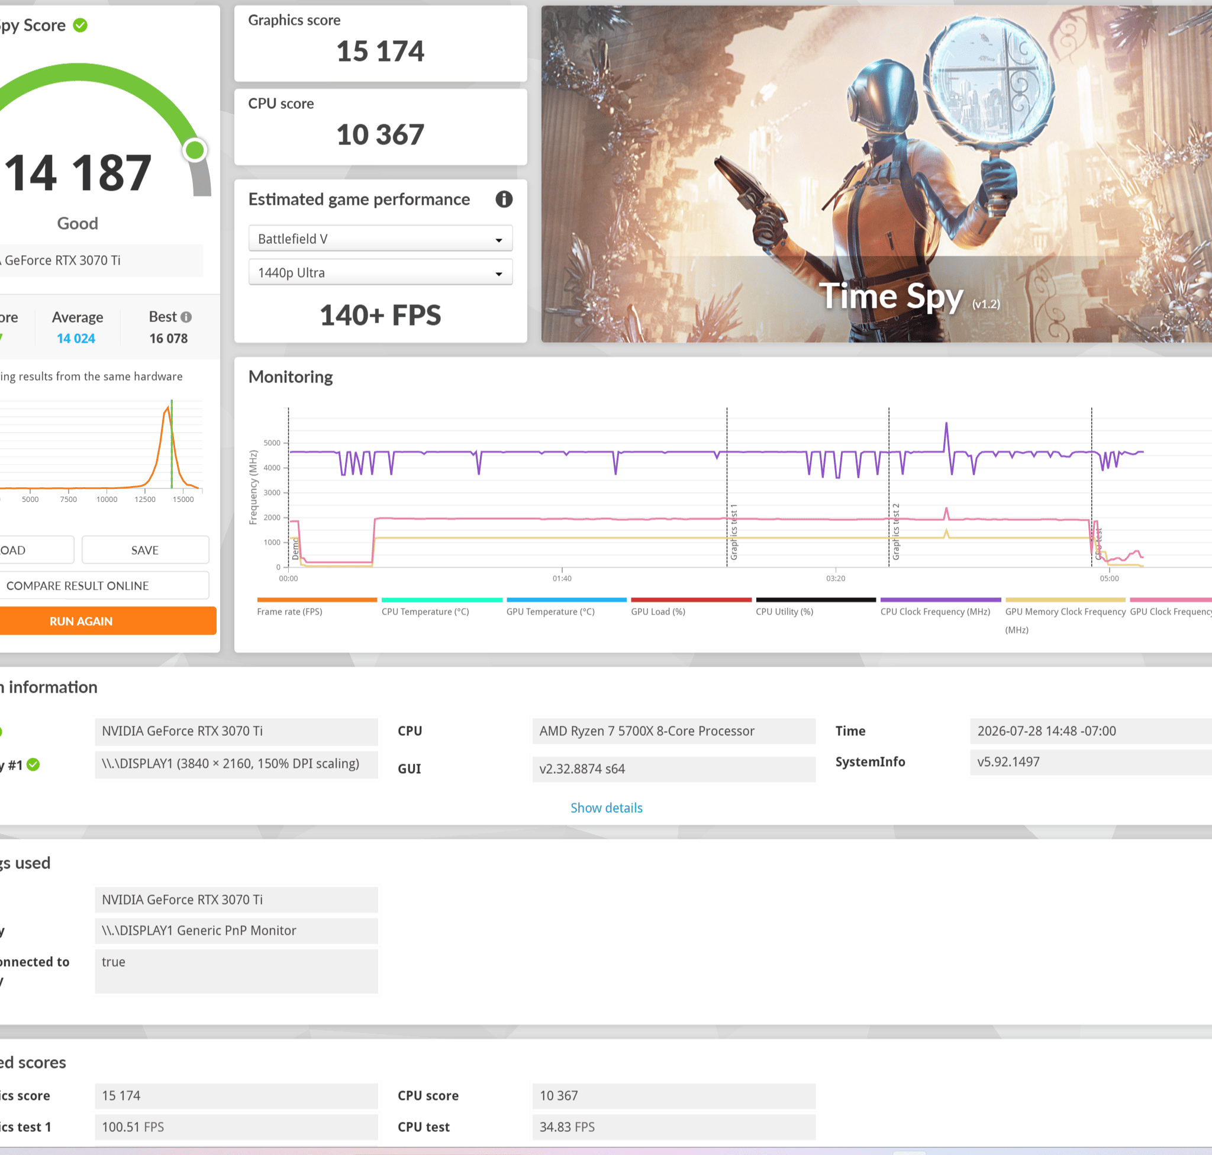1212x1155 pixels.
Task: Click the SAVE button
Action: 145,551
